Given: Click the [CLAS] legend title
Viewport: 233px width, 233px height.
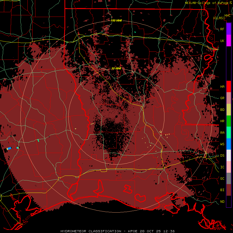Looking at the screenshot, I should coord(219,18).
